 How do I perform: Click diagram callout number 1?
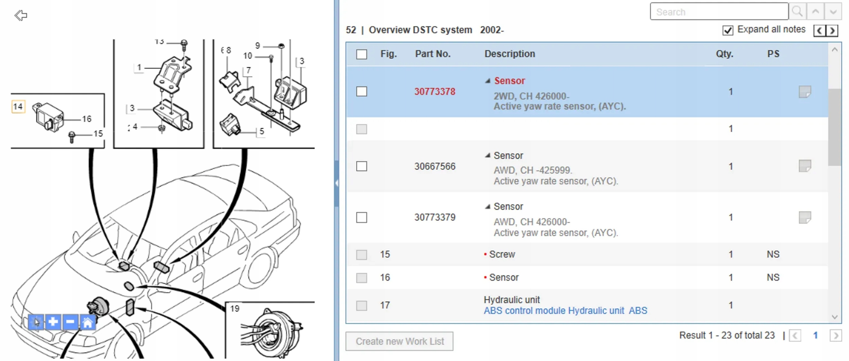tap(139, 68)
